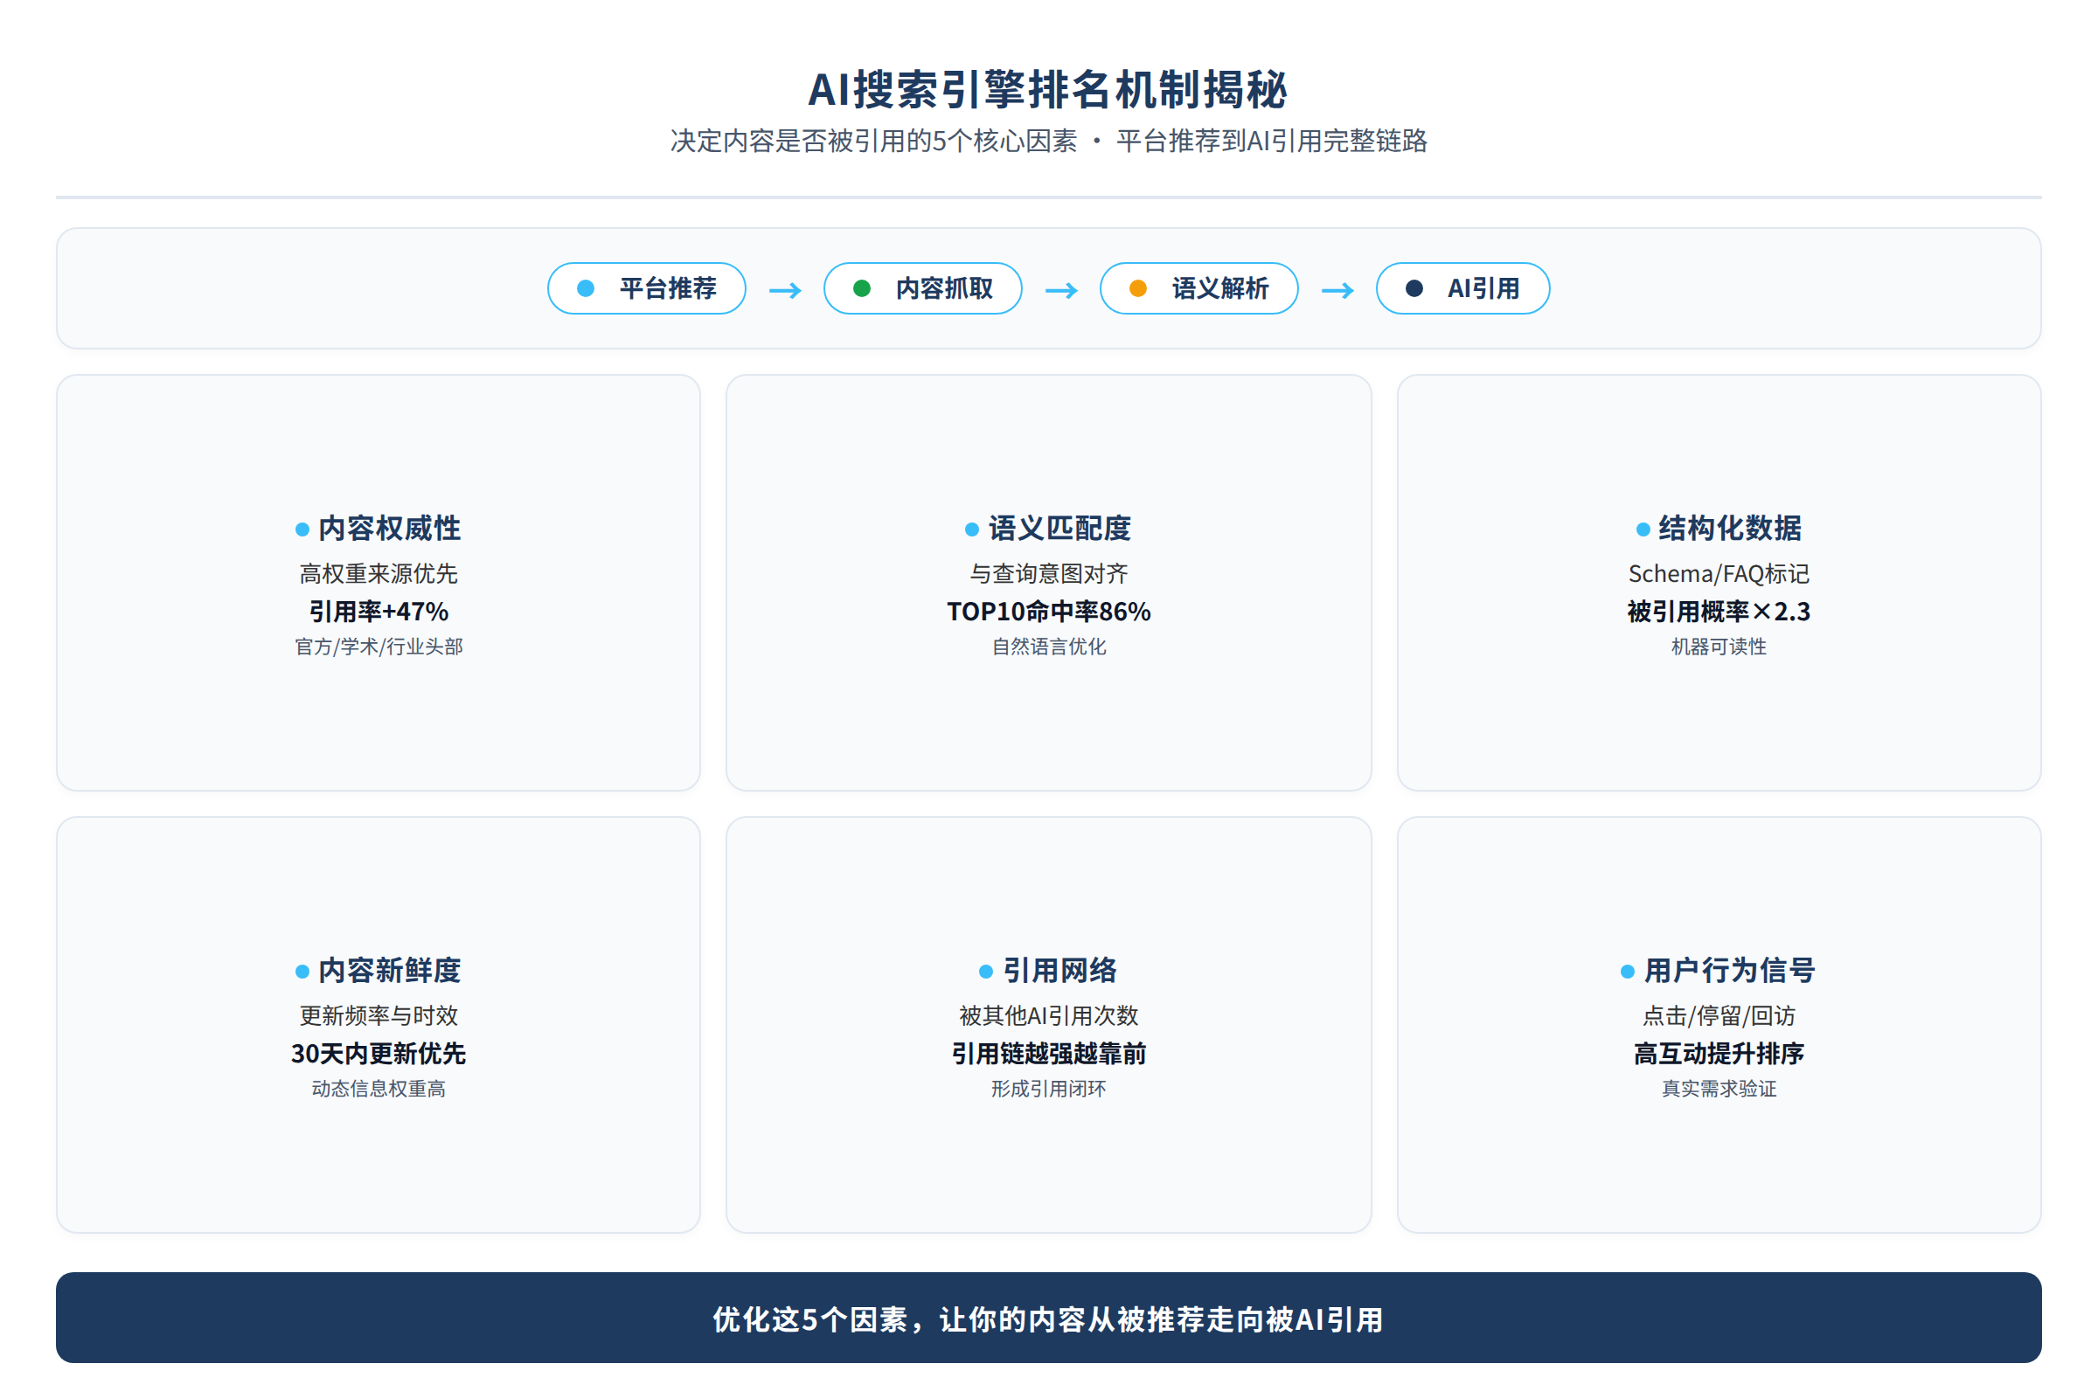Click the text Schema/FAQ标记

(1719, 573)
